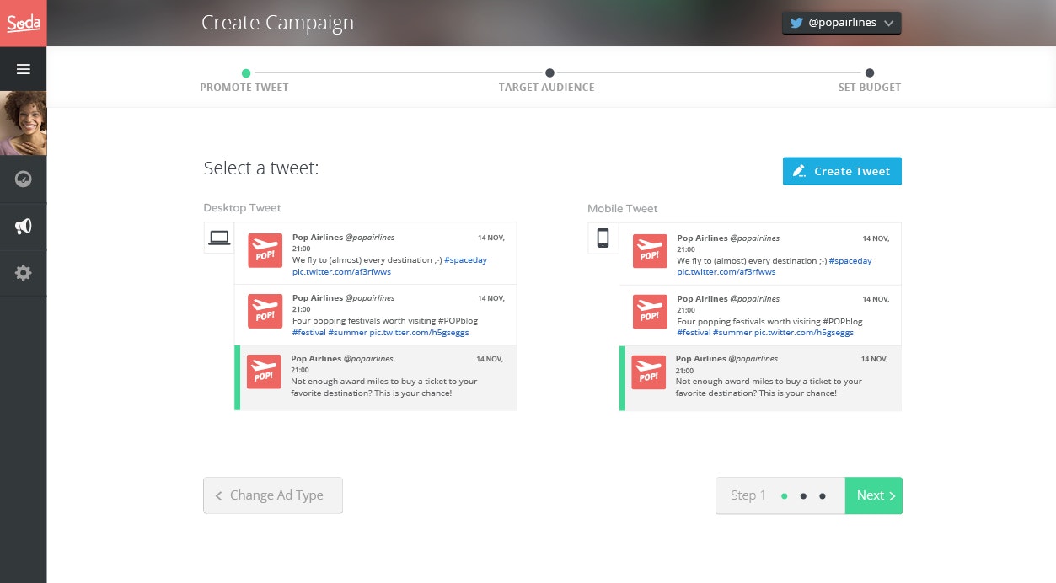This screenshot has width=1056, height=583.
Task: Click the desktop laptop icon
Action: (x=219, y=238)
